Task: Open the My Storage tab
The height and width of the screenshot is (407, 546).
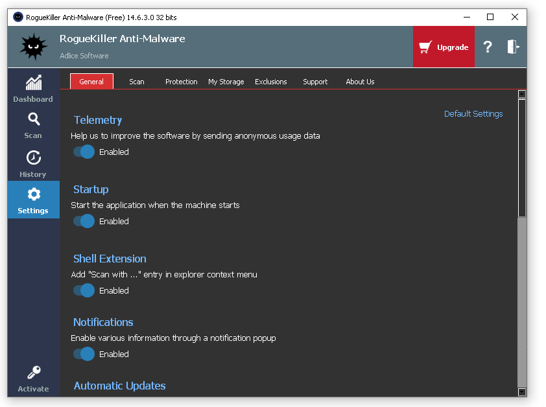Action: point(226,82)
